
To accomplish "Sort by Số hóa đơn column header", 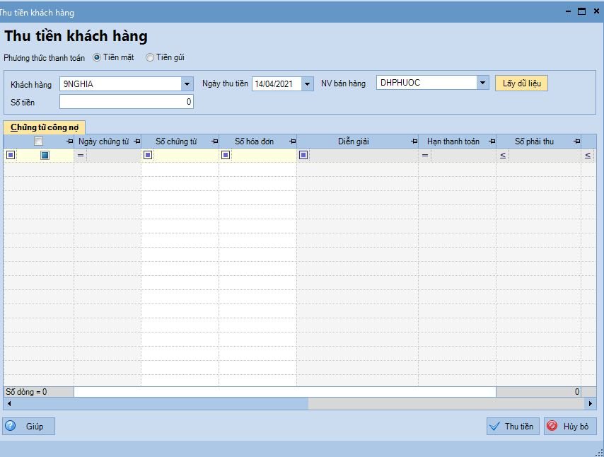I will (x=254, y=141).
